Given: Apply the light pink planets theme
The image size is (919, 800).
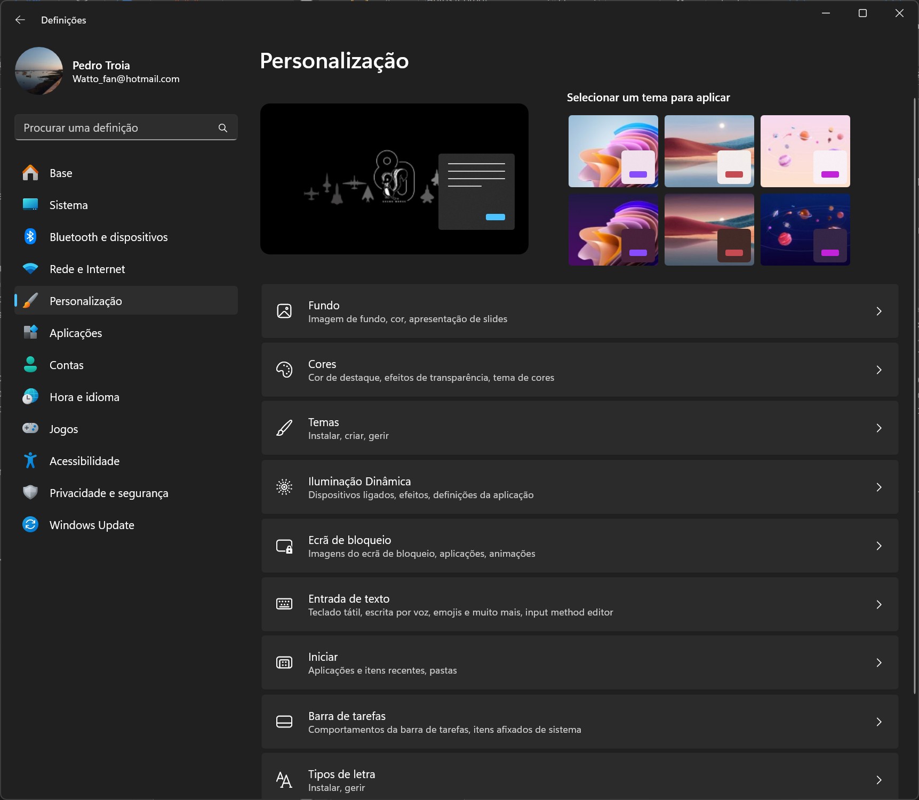Looking at the screenshot, I should coord(805,151).
